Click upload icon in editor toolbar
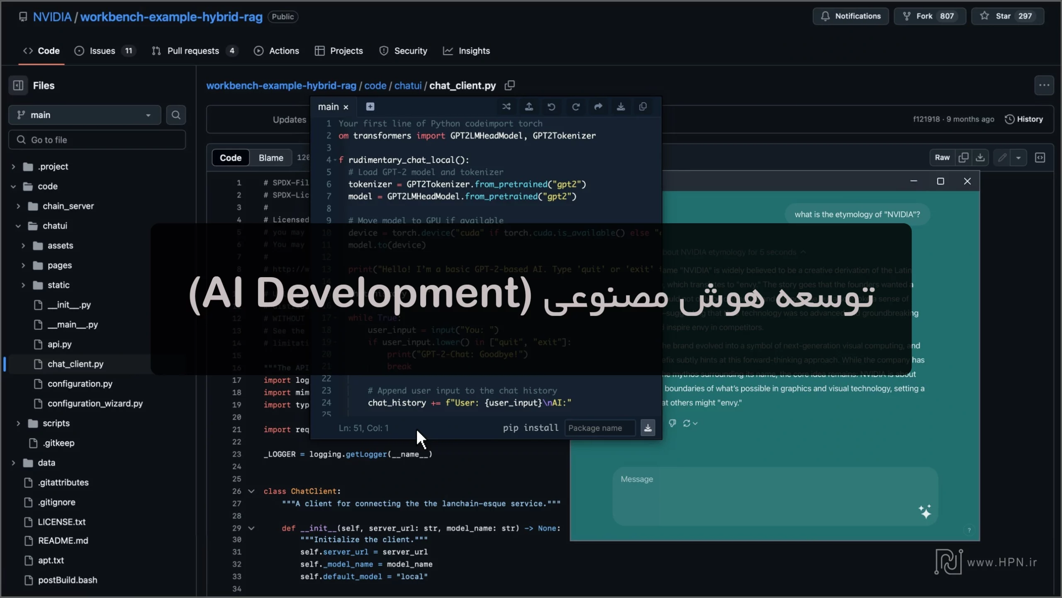 (x=529, y=107)
